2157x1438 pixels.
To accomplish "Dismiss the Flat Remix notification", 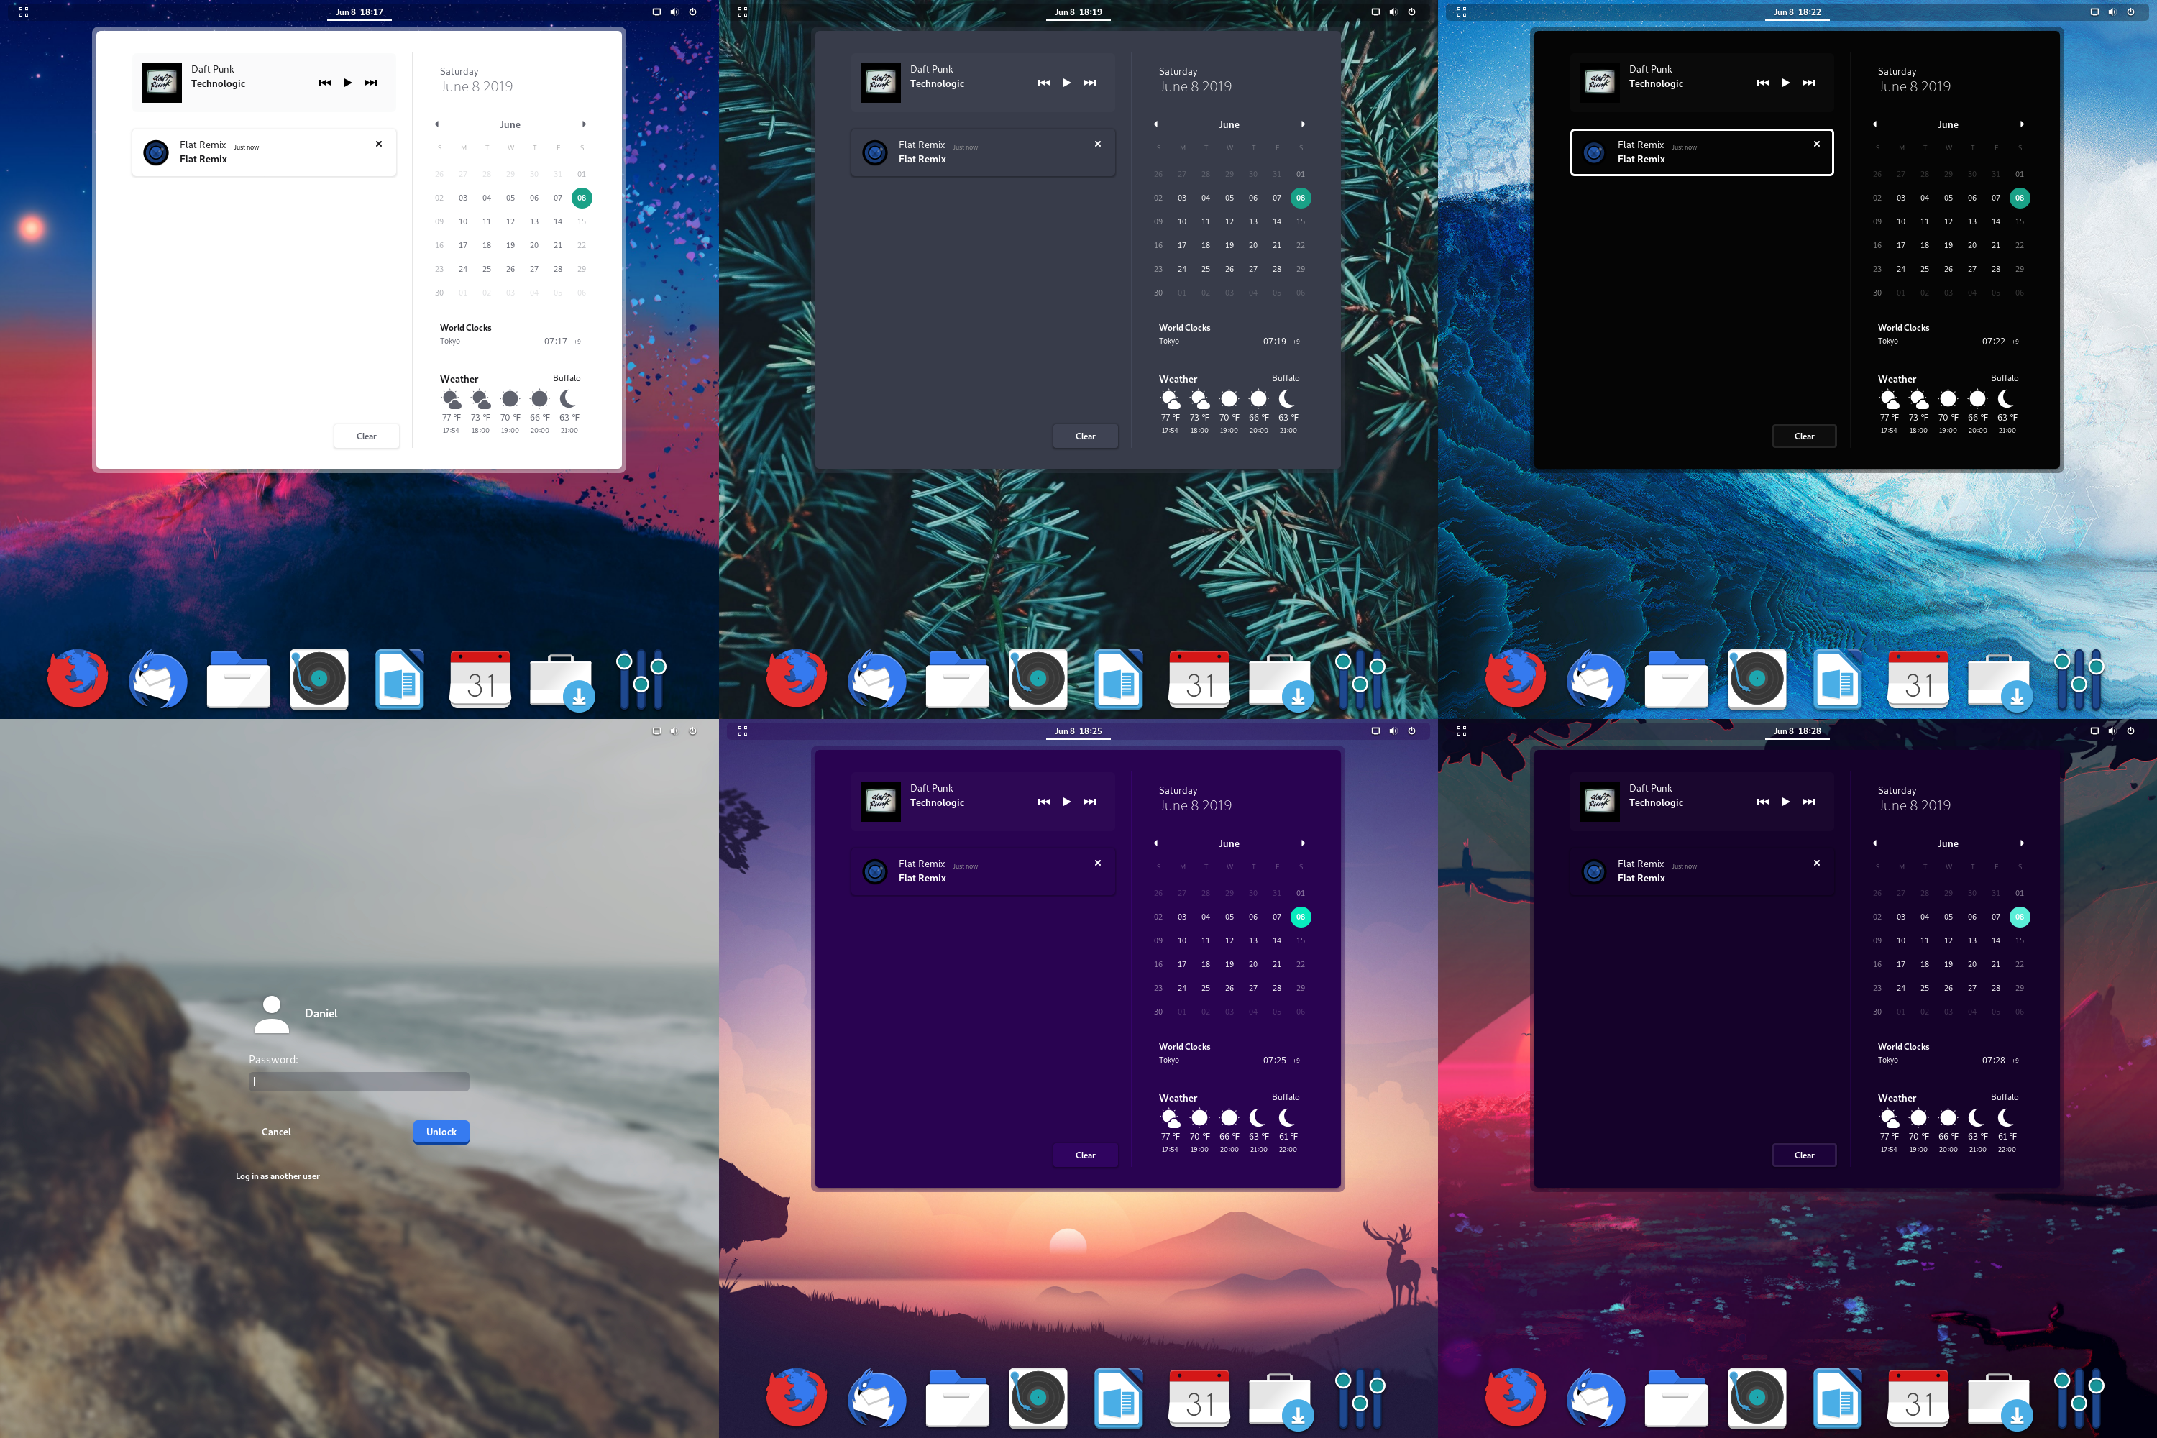I will tap(378, 143).
